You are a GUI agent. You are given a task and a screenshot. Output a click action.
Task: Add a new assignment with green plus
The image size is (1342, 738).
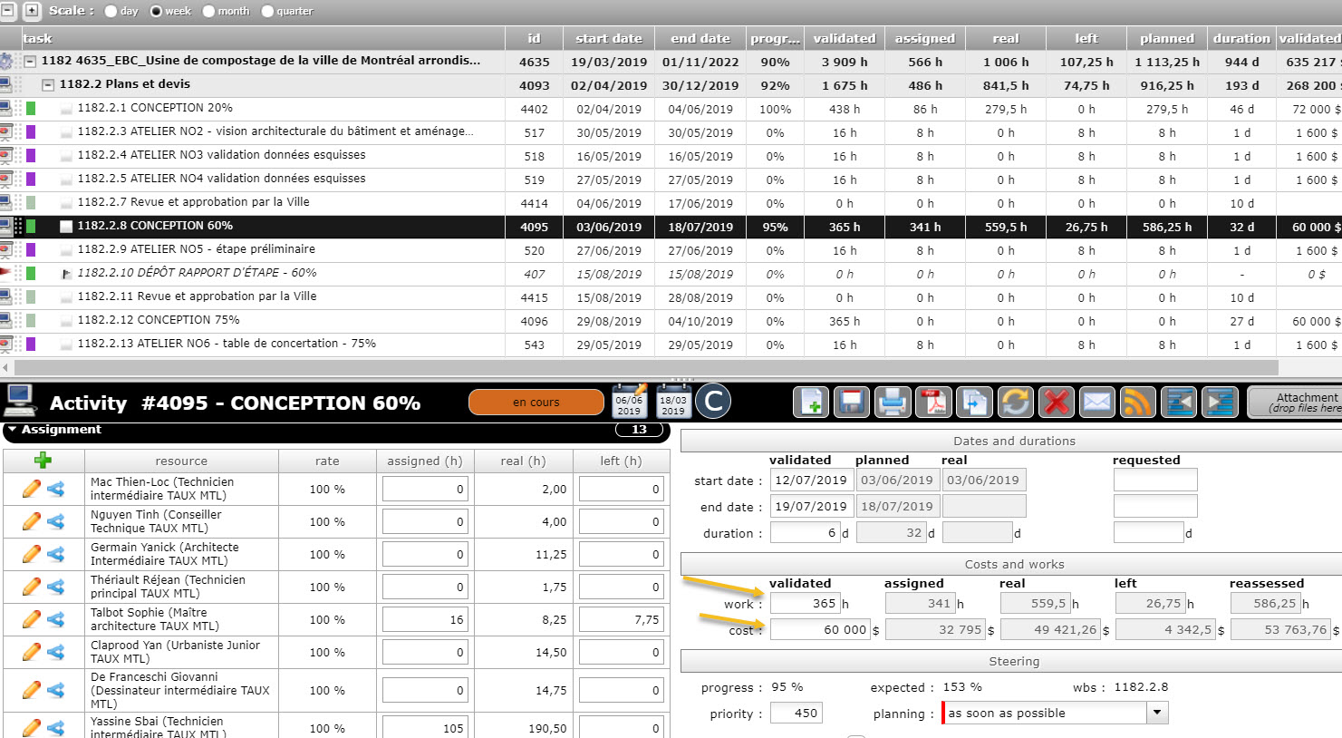coord(43,460)
